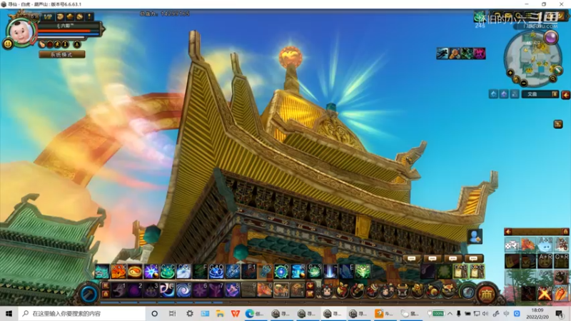The height and width of the screenshot is (321, 571).
Task: Click the baby character portrait
Action: click(21, 32)
